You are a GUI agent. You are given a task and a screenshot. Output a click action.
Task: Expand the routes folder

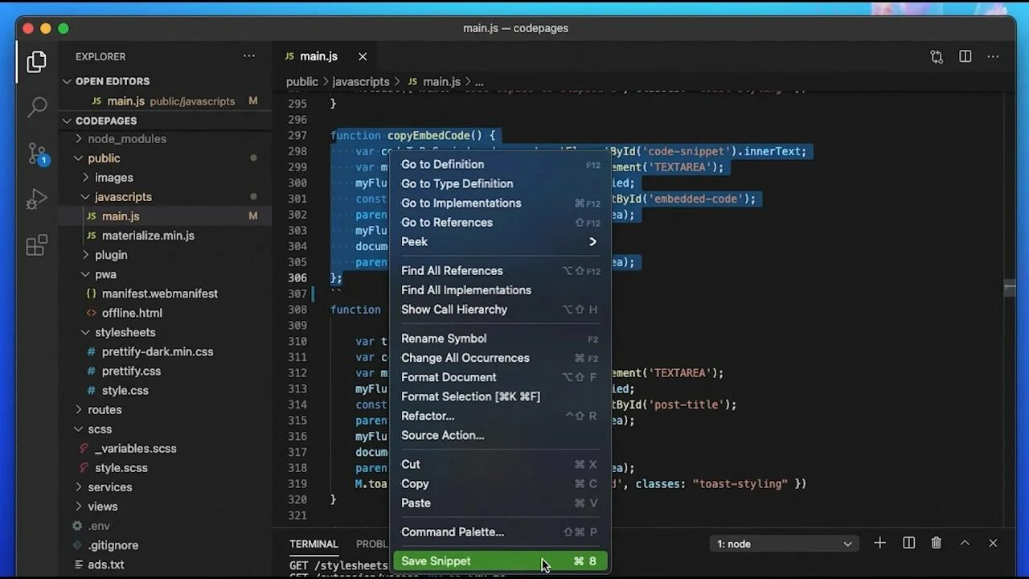105,409
